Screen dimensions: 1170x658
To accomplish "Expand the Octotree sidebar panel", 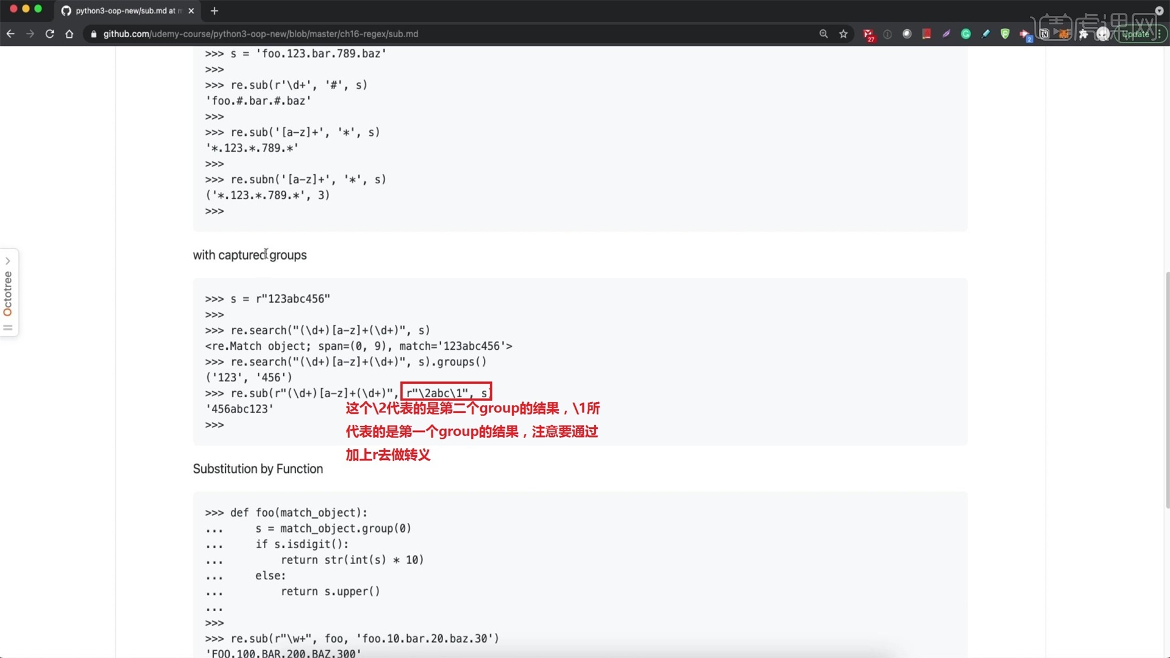I will click(8, 292).
